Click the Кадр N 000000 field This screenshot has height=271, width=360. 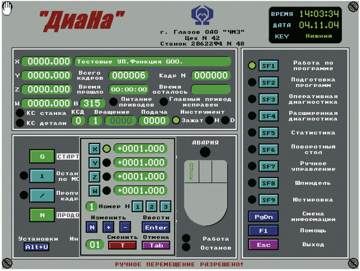[211, 75]
